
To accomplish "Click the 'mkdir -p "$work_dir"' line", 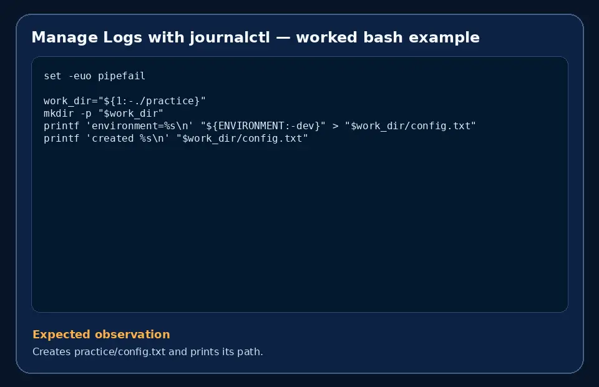I will pyautogui.click(x=104, y=114).
